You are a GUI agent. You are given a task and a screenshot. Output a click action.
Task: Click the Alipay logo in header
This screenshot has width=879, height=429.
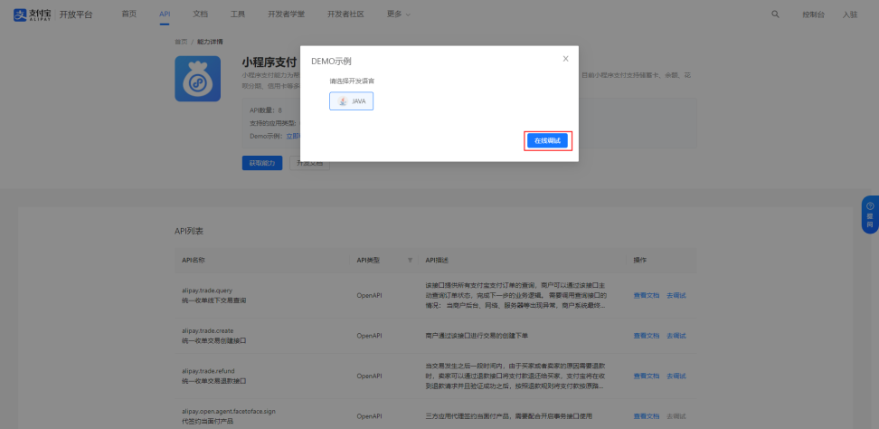point(33,14)
